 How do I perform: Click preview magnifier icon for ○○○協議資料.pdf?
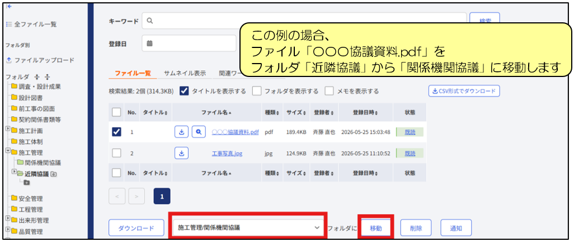pos(199,132)
